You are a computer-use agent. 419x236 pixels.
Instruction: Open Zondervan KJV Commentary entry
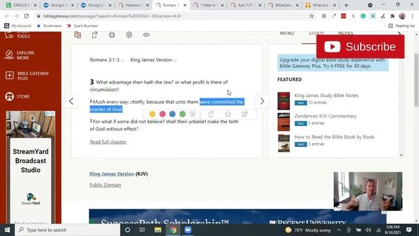pyautogui.click(x=325, y=116)
